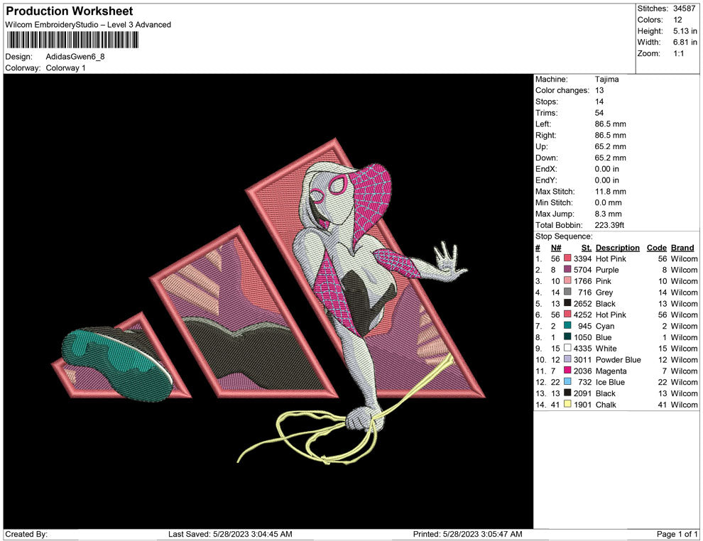This screenshot has height=541, width=703.
Task: Click the Last Saved timestamp
Action: [231, 534]
